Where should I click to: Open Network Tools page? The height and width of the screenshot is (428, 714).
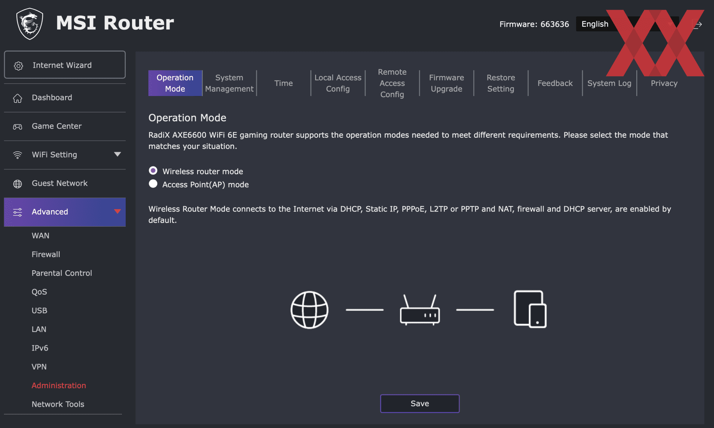click(58, 404)
